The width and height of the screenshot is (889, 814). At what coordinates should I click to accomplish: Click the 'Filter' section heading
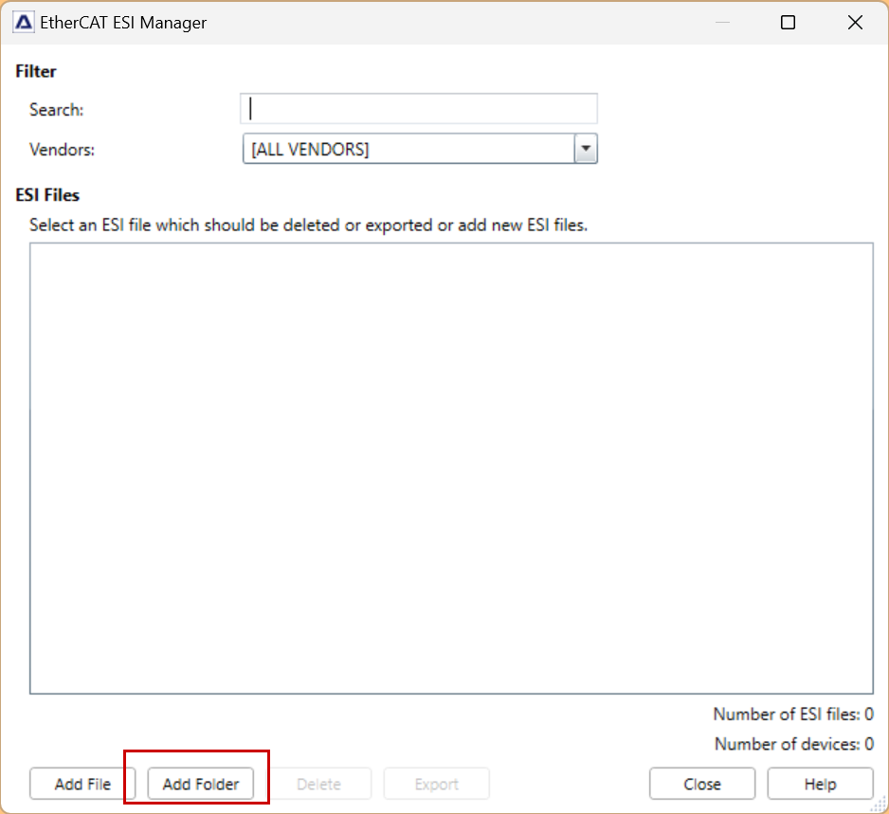[36, 71]
